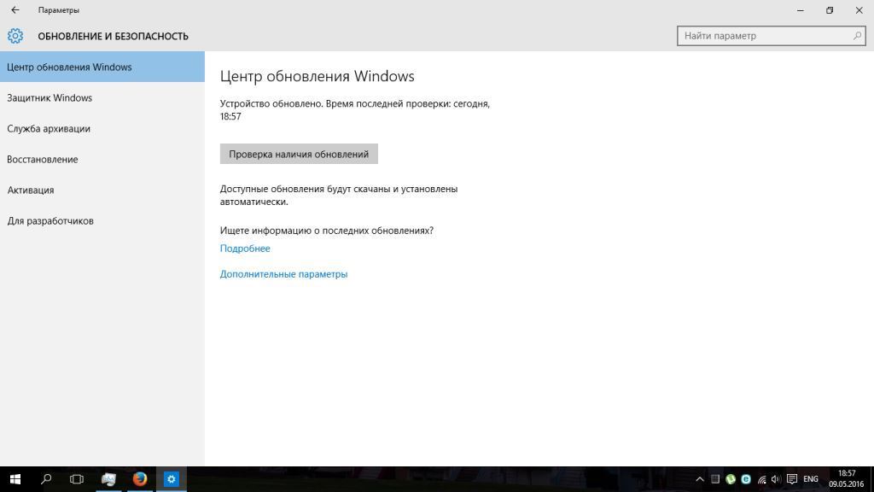
Task: Close the Параметры window
Action: pos(859,10)
